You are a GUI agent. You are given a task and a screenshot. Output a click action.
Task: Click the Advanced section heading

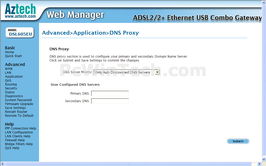pos(15,64)
